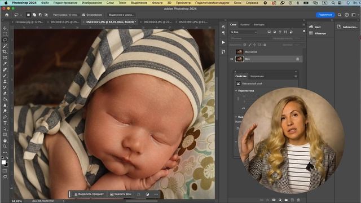
Task: Select the Magic Wand selection tool
Action: coord(5,46)
